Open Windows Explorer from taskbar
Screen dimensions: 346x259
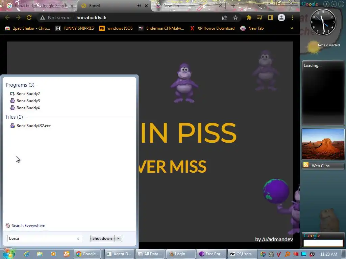coord(40,254)
